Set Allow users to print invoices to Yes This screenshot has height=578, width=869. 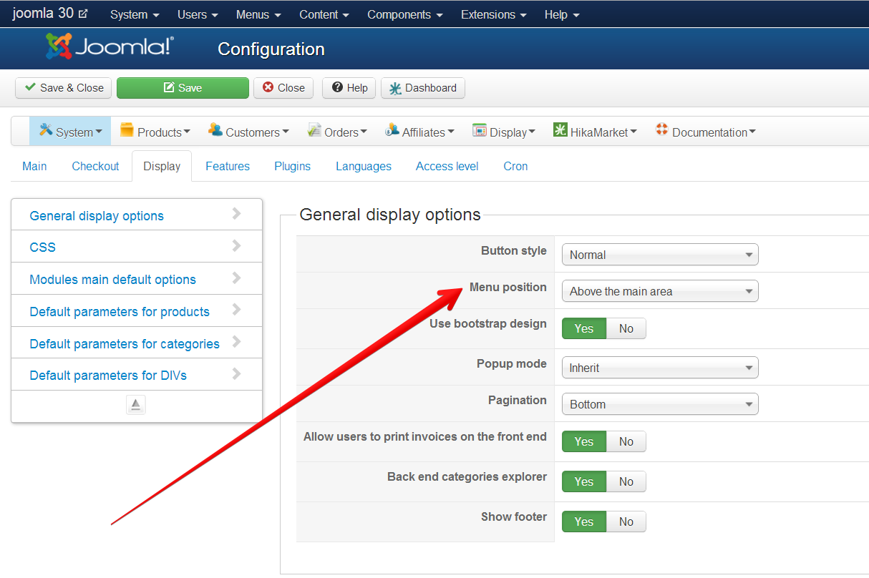click(x=584, y=441)
